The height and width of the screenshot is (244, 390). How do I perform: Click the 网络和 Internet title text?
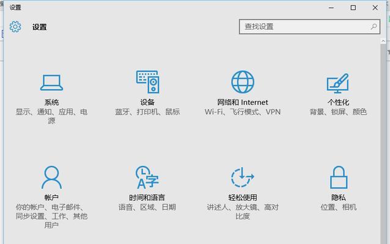point(243,102)
